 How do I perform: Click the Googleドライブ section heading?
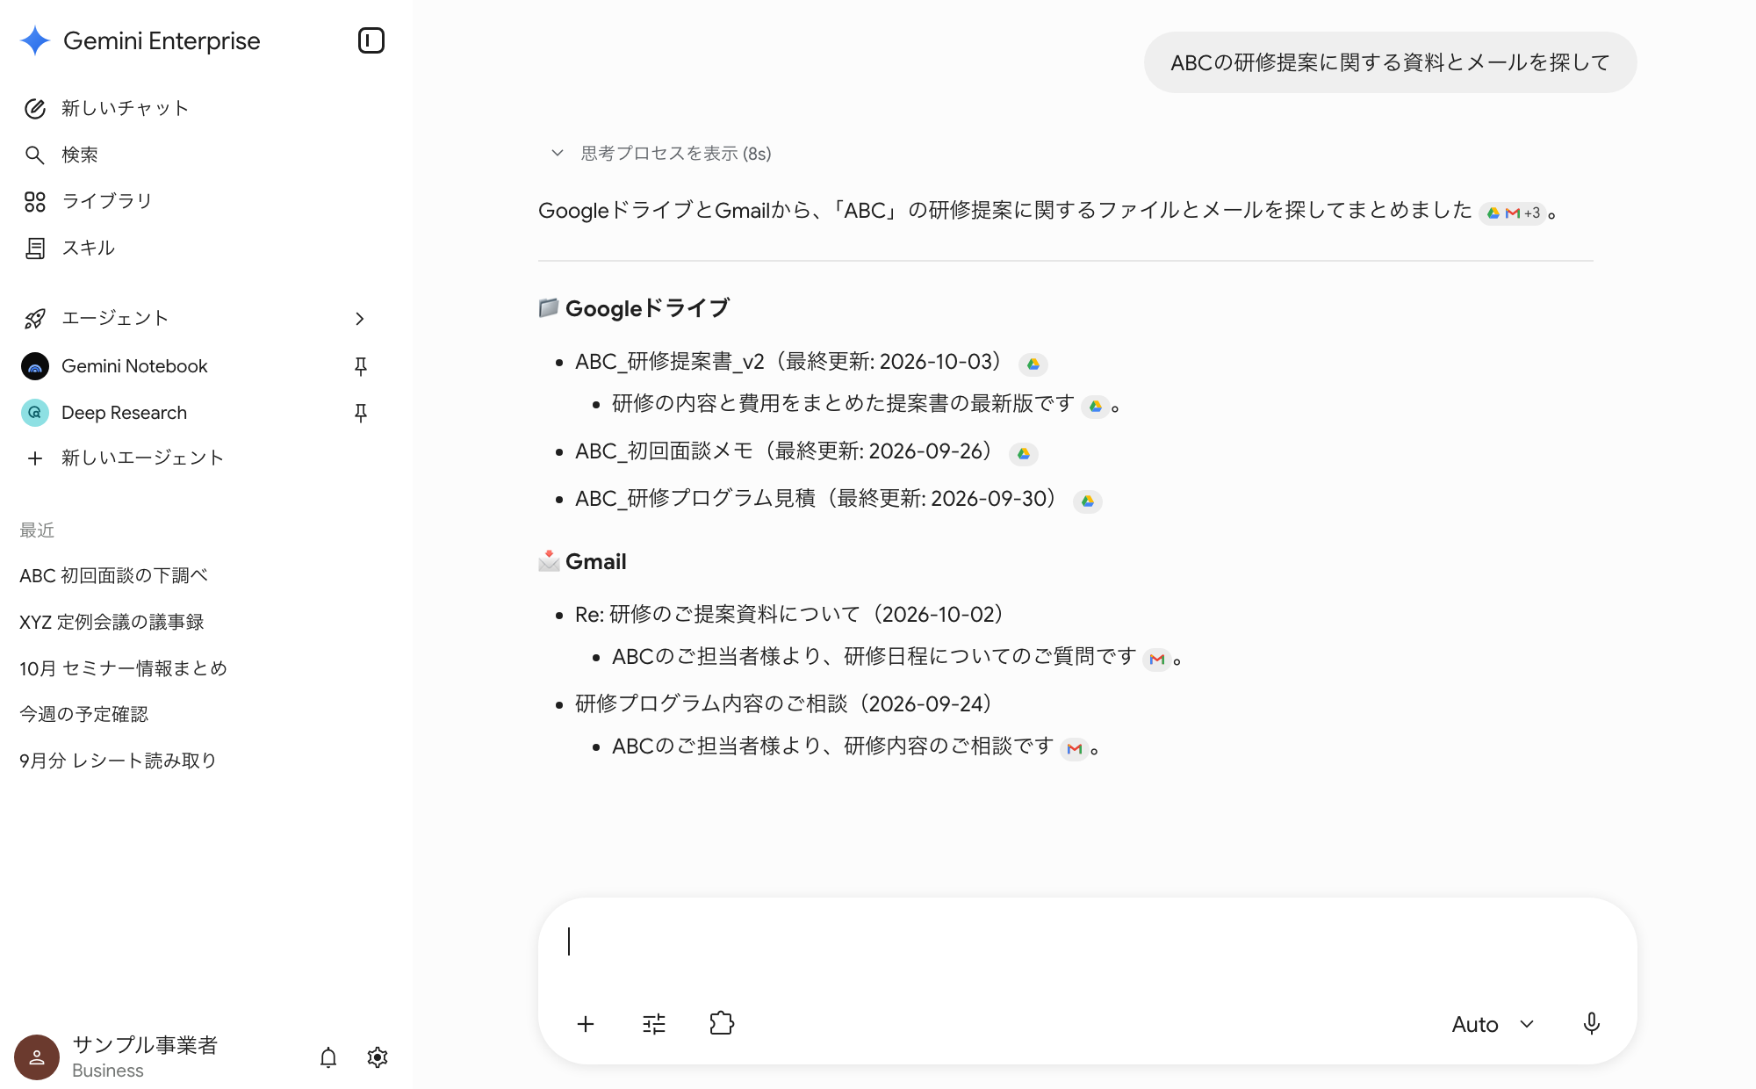click(x=634, y=308)
